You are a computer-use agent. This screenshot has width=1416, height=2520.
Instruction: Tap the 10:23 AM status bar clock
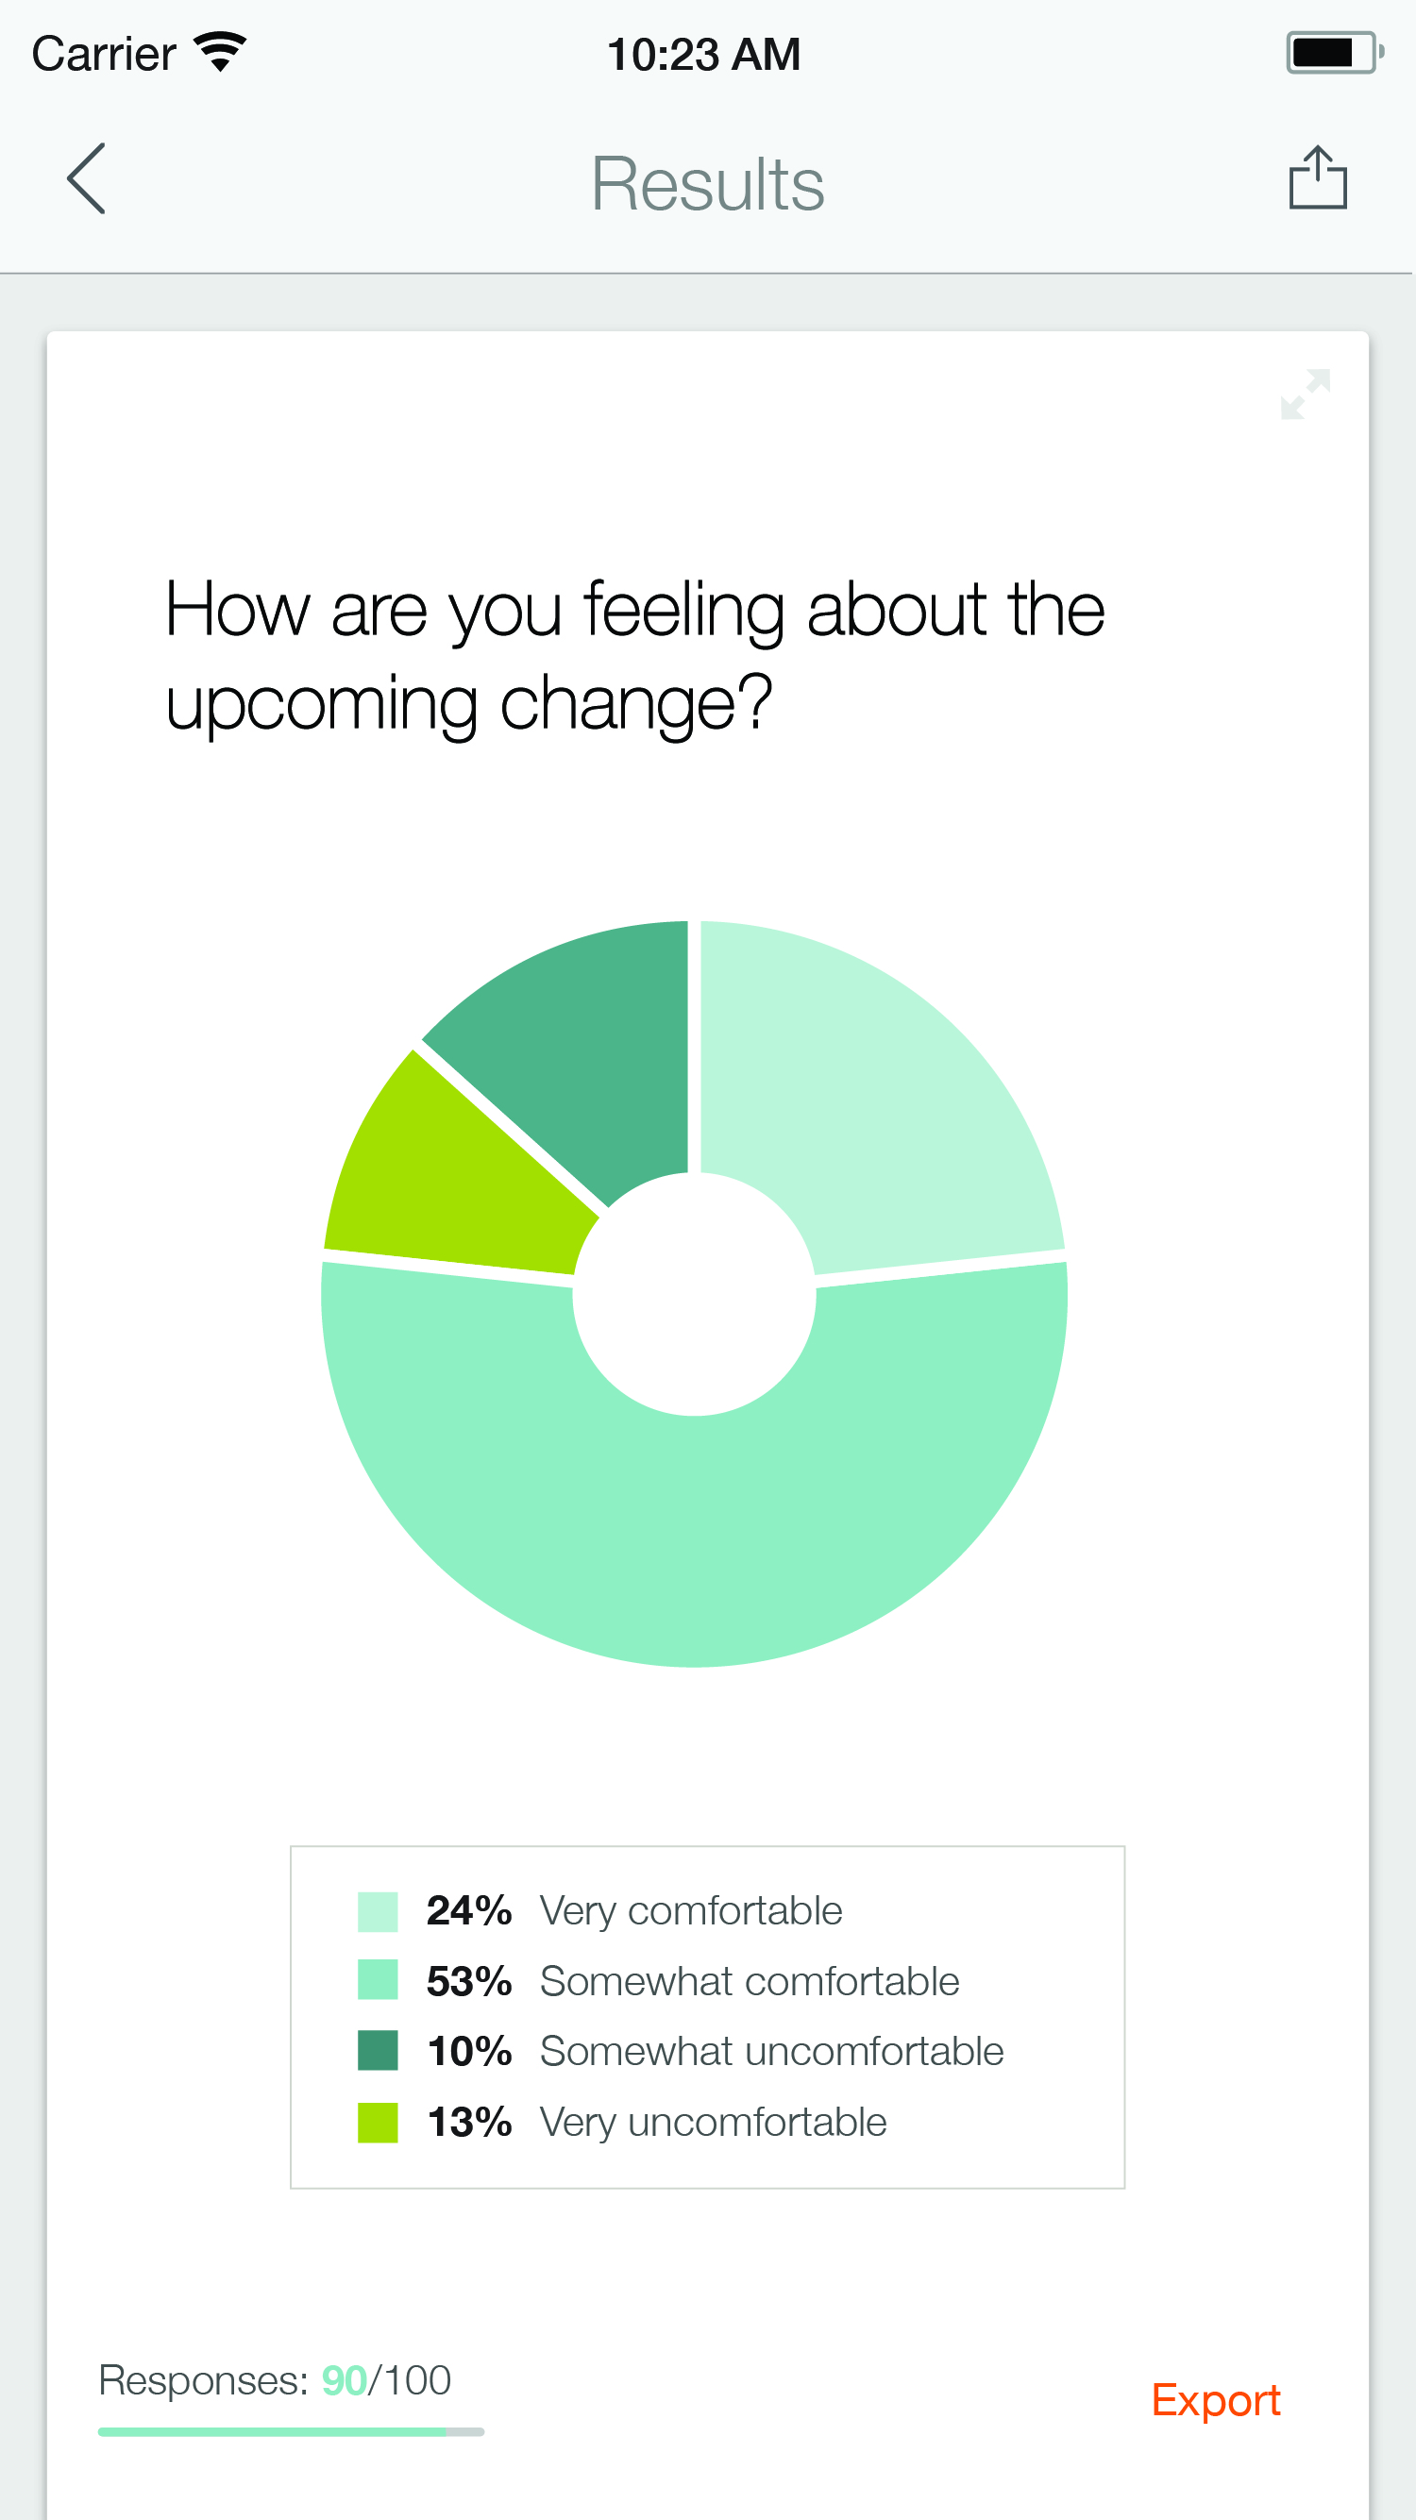pyautogui.click(x=703, y=54)
